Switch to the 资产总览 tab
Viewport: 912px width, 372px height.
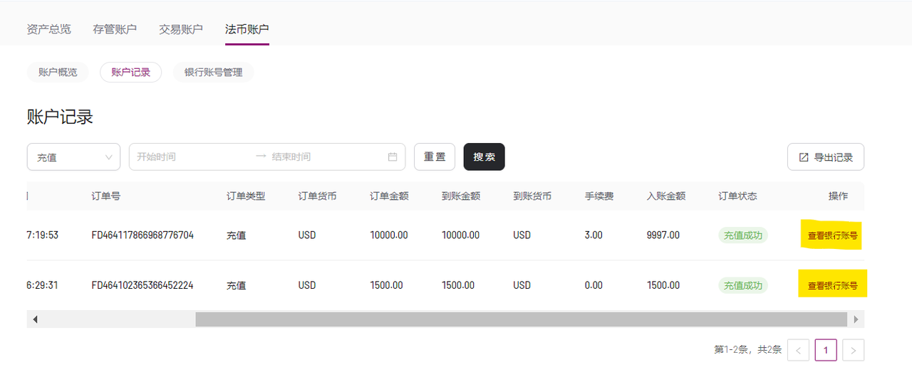coord(48,29)
